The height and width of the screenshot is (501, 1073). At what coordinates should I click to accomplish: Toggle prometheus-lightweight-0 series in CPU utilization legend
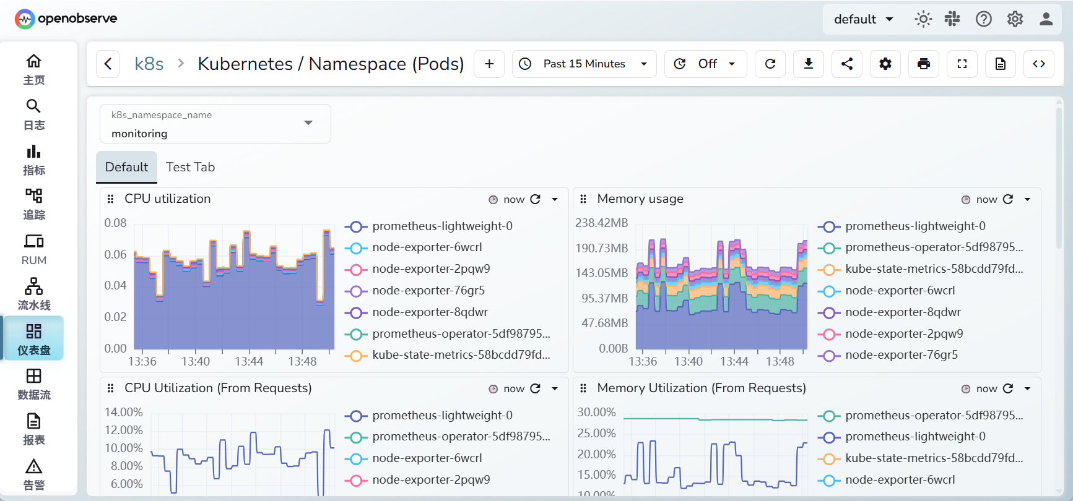coord(442,226)
